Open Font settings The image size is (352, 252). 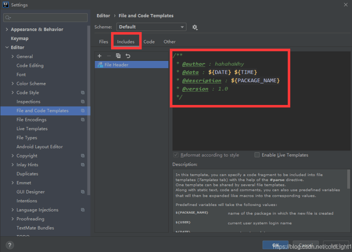point(21,75)
